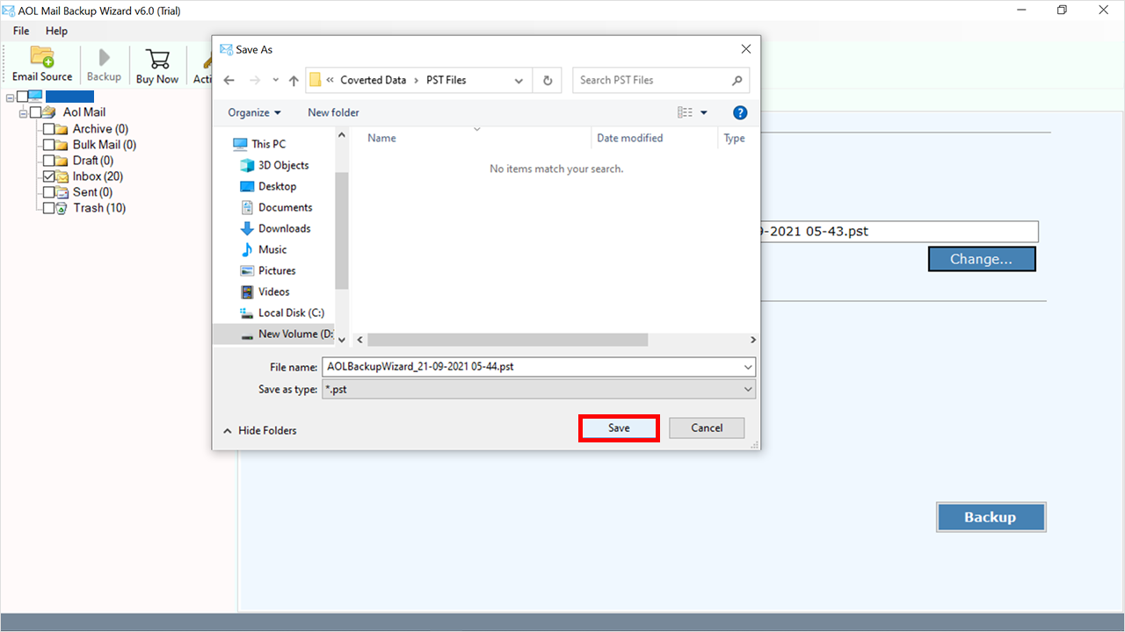Viewport: 1125px width, 632px height.
Task: Click the horizontal scrollbar in file list
Action: coord(507,340)
